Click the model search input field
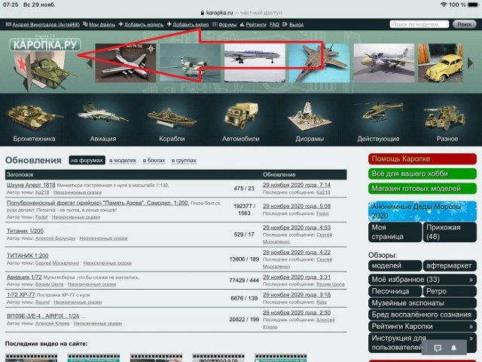This screenshot has height=362, width=482. (420, 24)
